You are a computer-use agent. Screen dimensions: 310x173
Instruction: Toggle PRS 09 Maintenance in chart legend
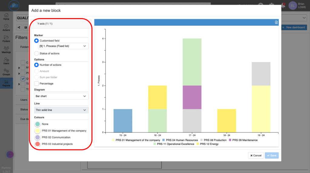pyautogui.click(x=243, y=140)
